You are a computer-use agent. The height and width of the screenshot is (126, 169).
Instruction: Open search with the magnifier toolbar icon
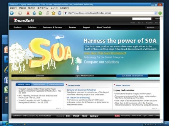48,13
